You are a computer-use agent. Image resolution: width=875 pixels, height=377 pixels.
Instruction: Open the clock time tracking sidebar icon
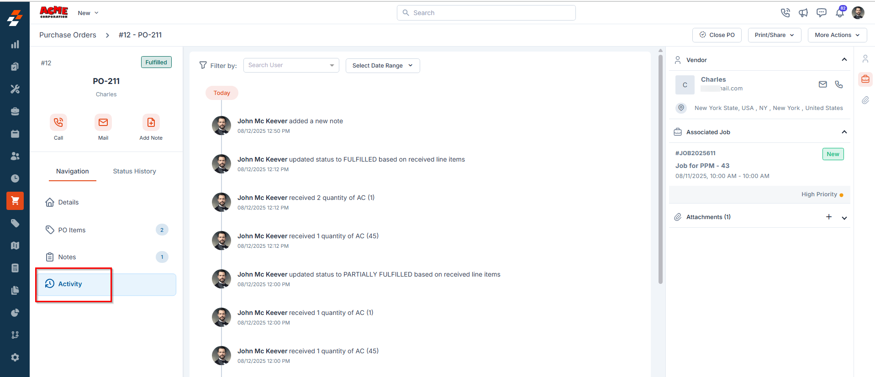pos(15,178)
